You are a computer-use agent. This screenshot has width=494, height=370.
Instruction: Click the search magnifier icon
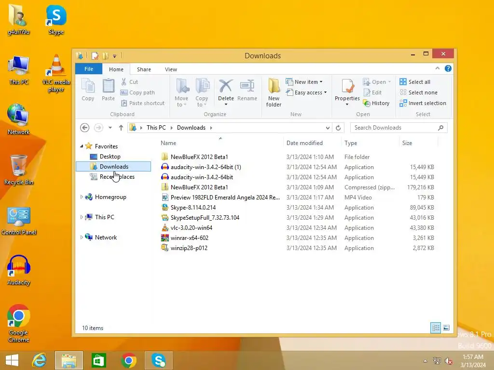click(441, 128)
